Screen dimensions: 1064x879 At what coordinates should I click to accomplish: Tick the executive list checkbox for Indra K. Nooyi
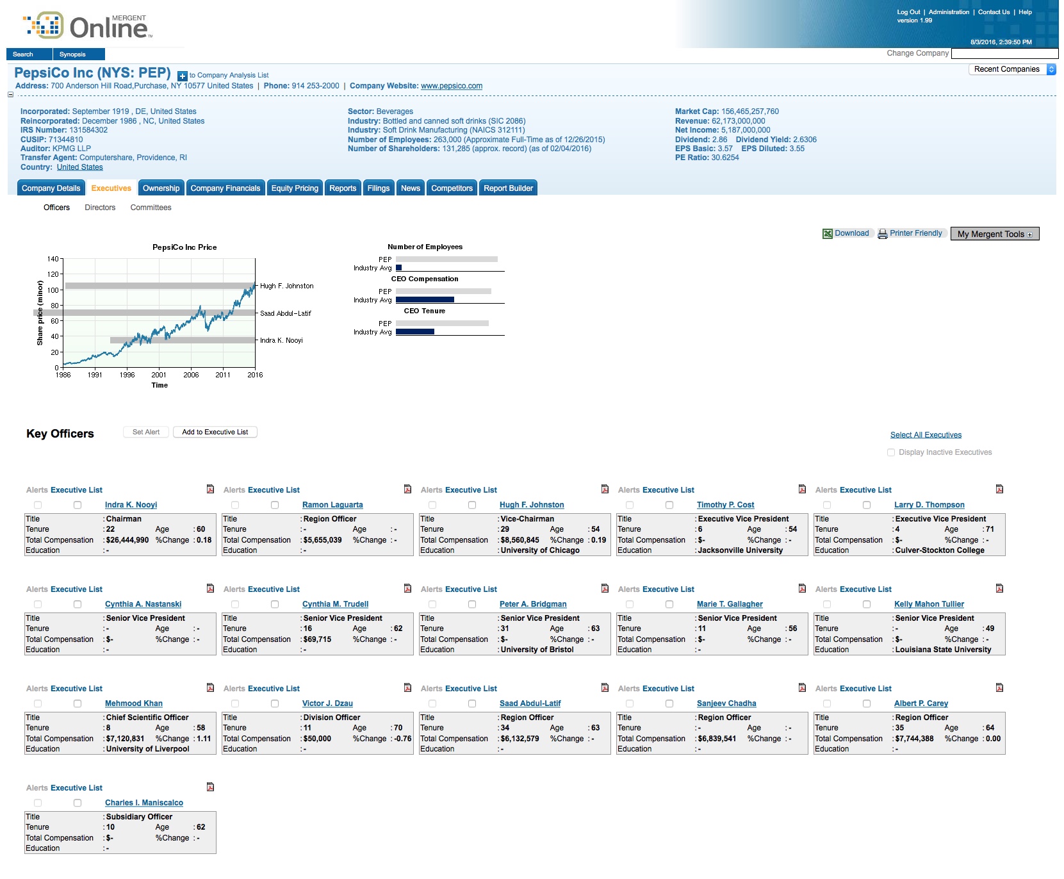coord(78,505)
